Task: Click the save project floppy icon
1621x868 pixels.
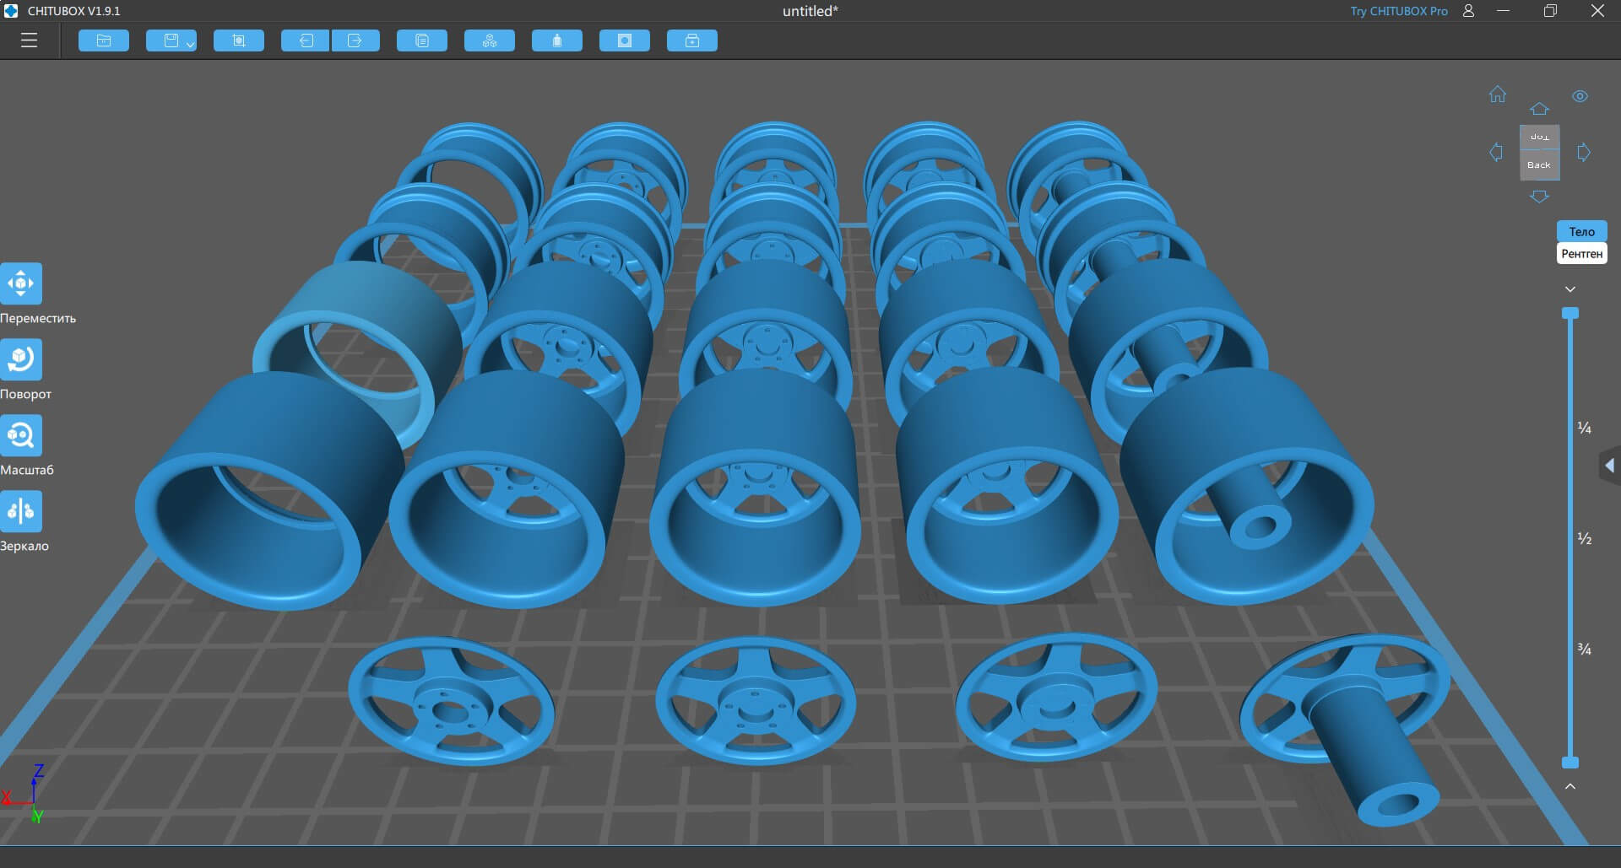Action: click(171, 40)
